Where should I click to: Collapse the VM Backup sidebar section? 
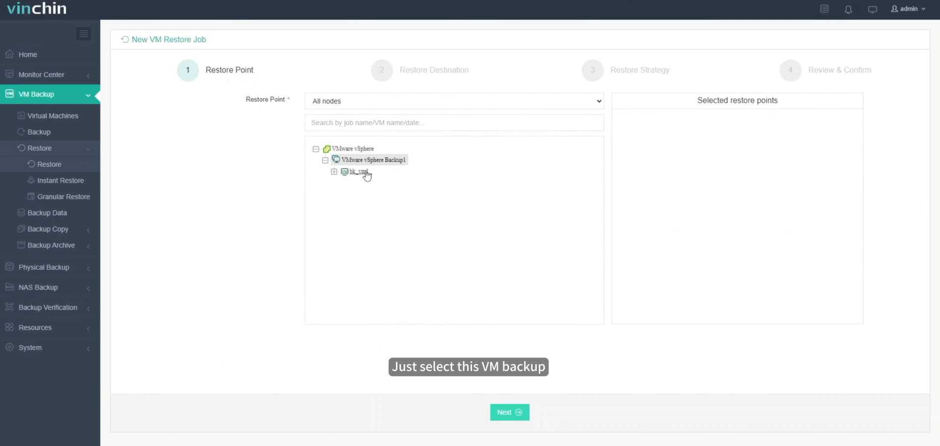click(88, 95)
